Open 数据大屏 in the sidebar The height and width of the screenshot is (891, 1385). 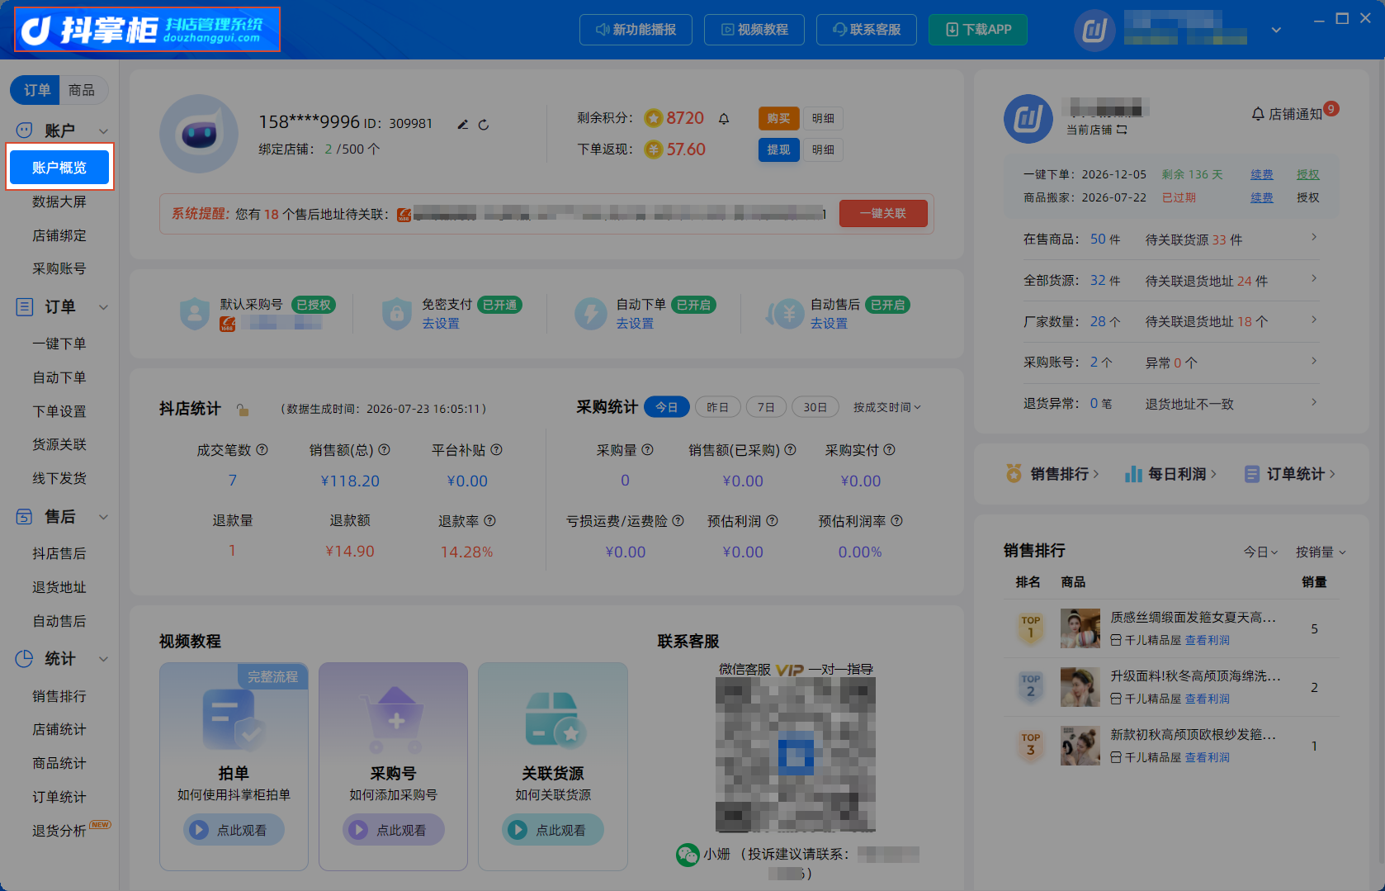tap(59, 201)
